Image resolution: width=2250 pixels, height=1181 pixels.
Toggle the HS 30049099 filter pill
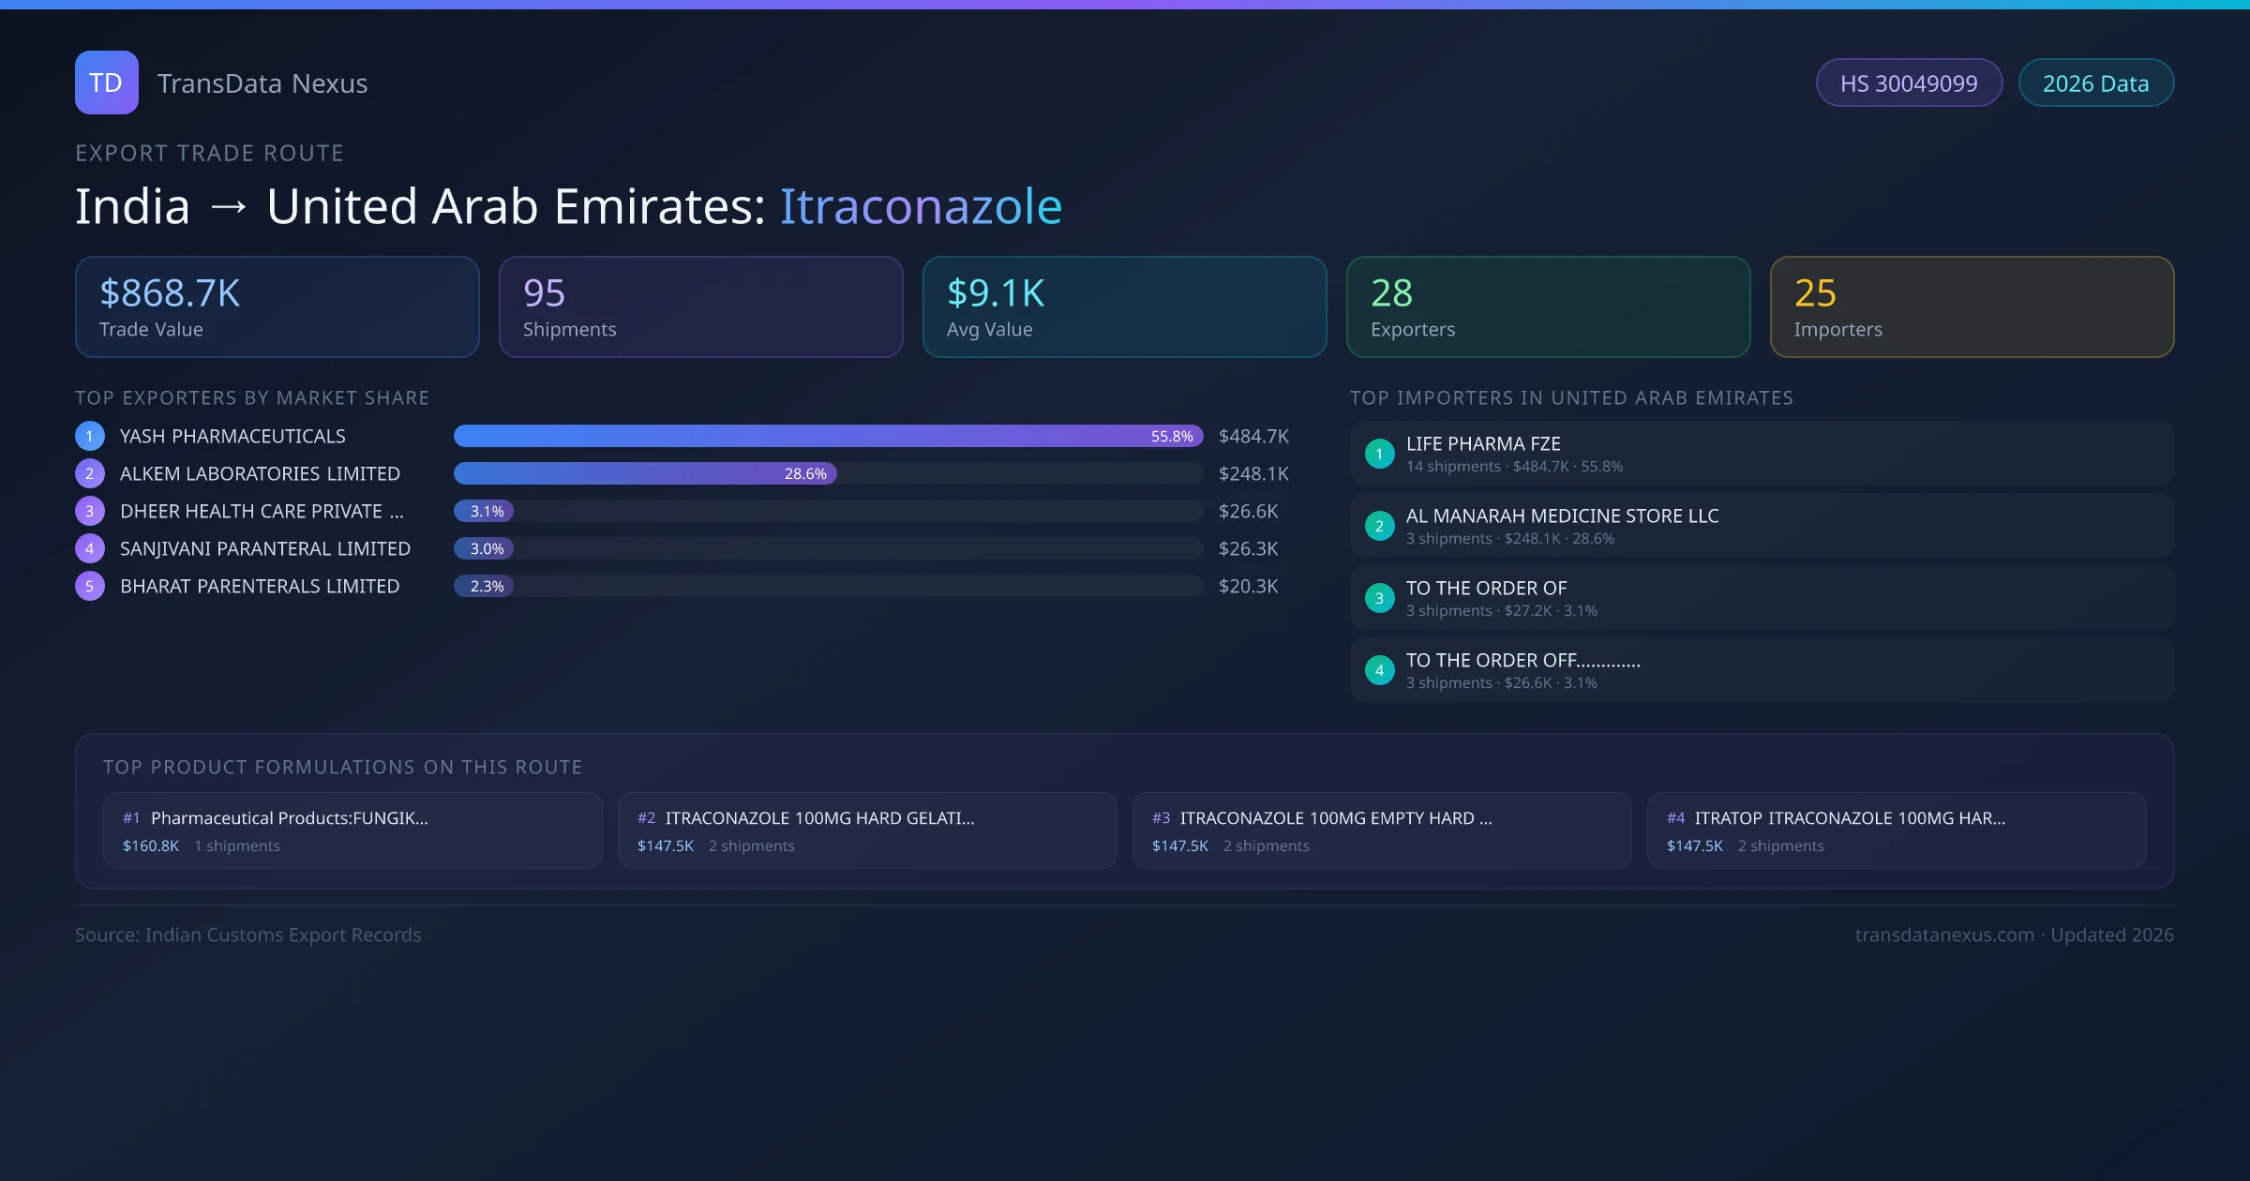coord(1909,82)
